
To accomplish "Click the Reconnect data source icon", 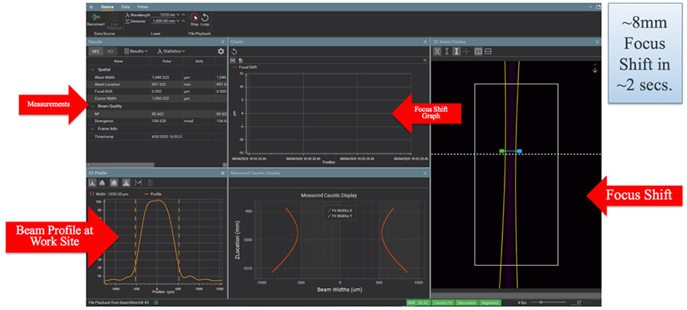I will (x=95, y=18).
